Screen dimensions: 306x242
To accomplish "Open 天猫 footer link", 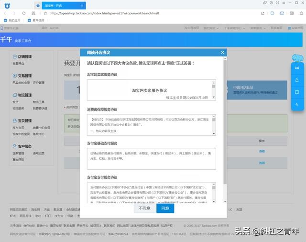I will (47, 209).
